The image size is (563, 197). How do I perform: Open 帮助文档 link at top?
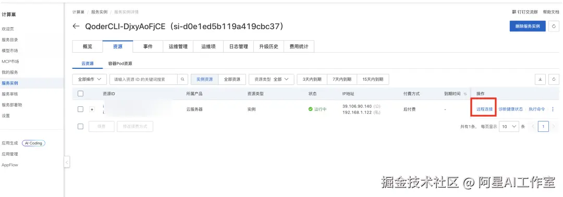pos(551,12)
